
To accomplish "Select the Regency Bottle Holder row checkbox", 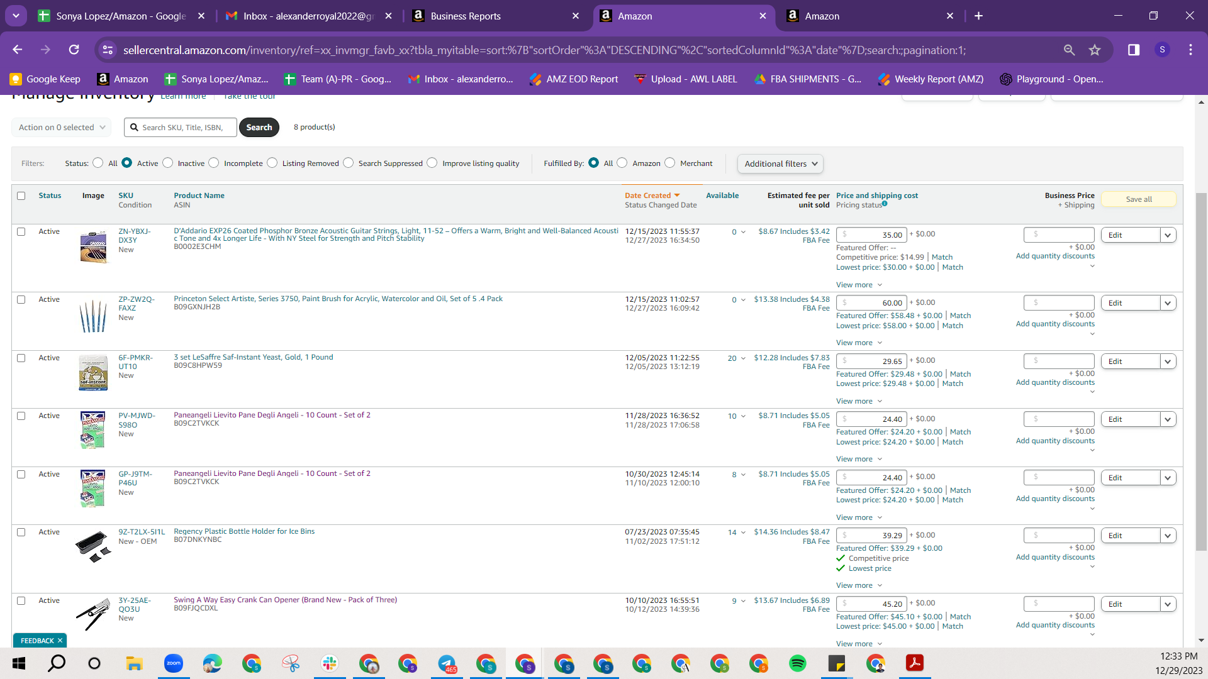I will tap(21, 532).
